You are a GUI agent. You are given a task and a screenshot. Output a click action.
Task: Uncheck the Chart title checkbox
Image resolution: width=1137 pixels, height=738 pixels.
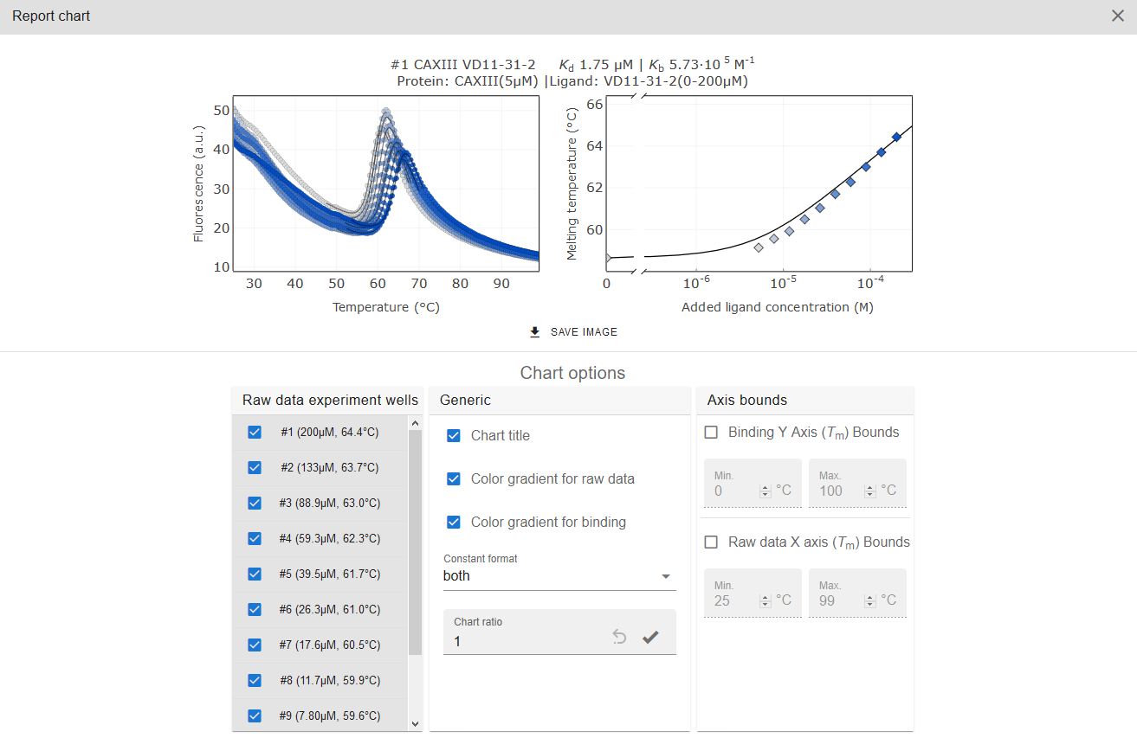[x=453, y=436]
